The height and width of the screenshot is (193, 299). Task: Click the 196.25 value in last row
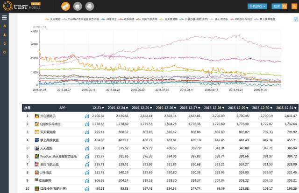292,189
